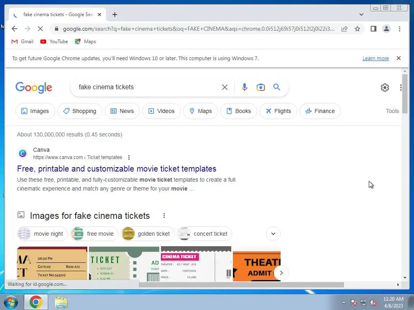Open Canva result's three-dot options

pos(129,157)
